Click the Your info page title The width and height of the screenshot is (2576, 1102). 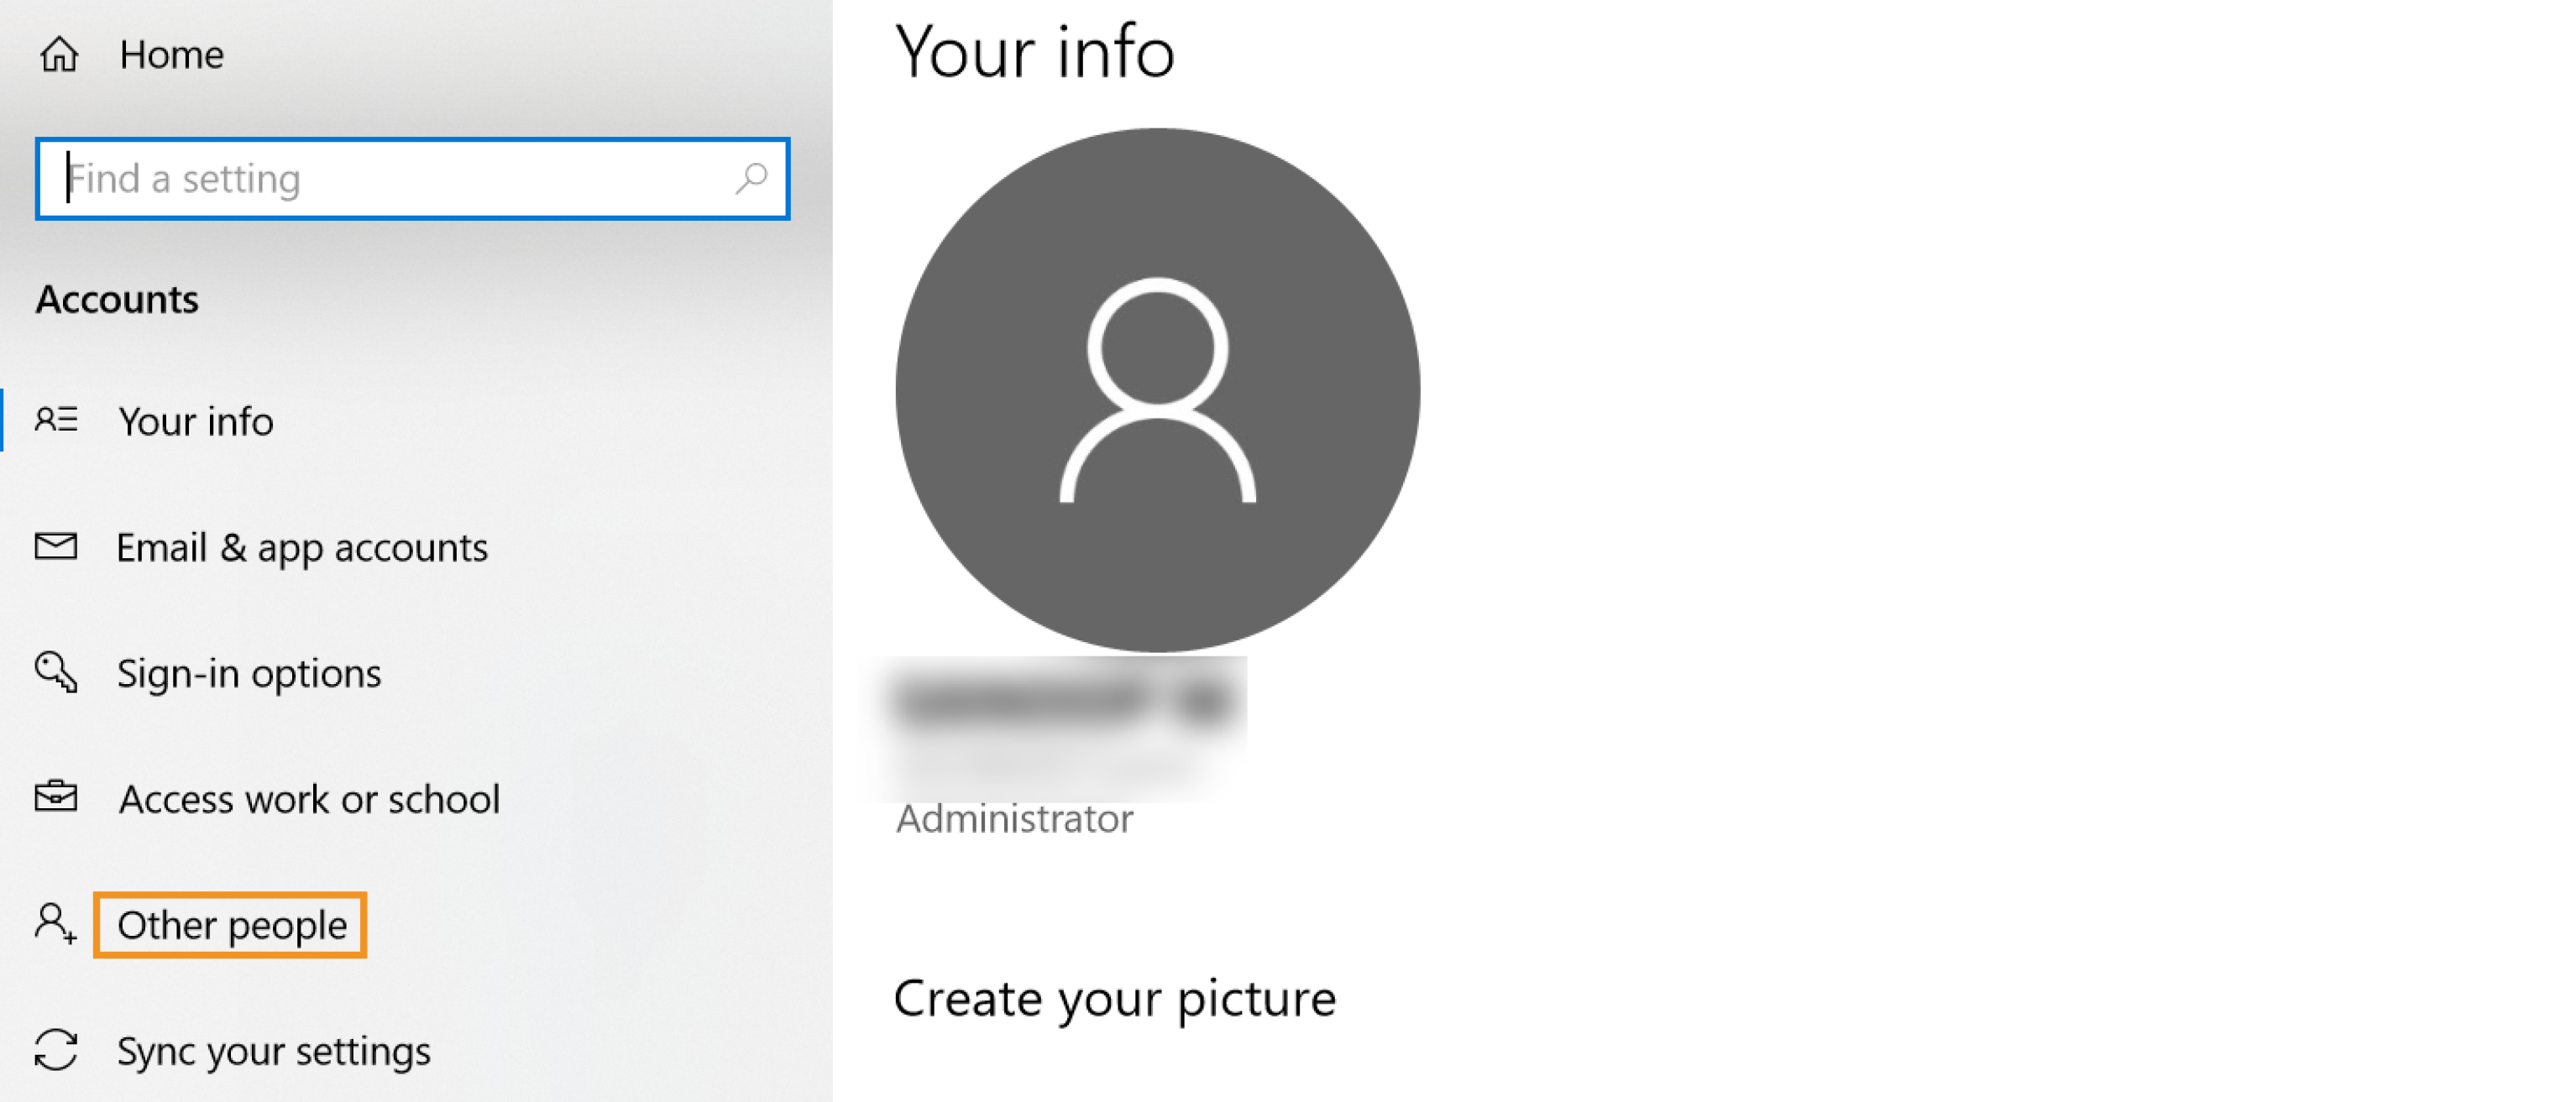(1035, 52)
